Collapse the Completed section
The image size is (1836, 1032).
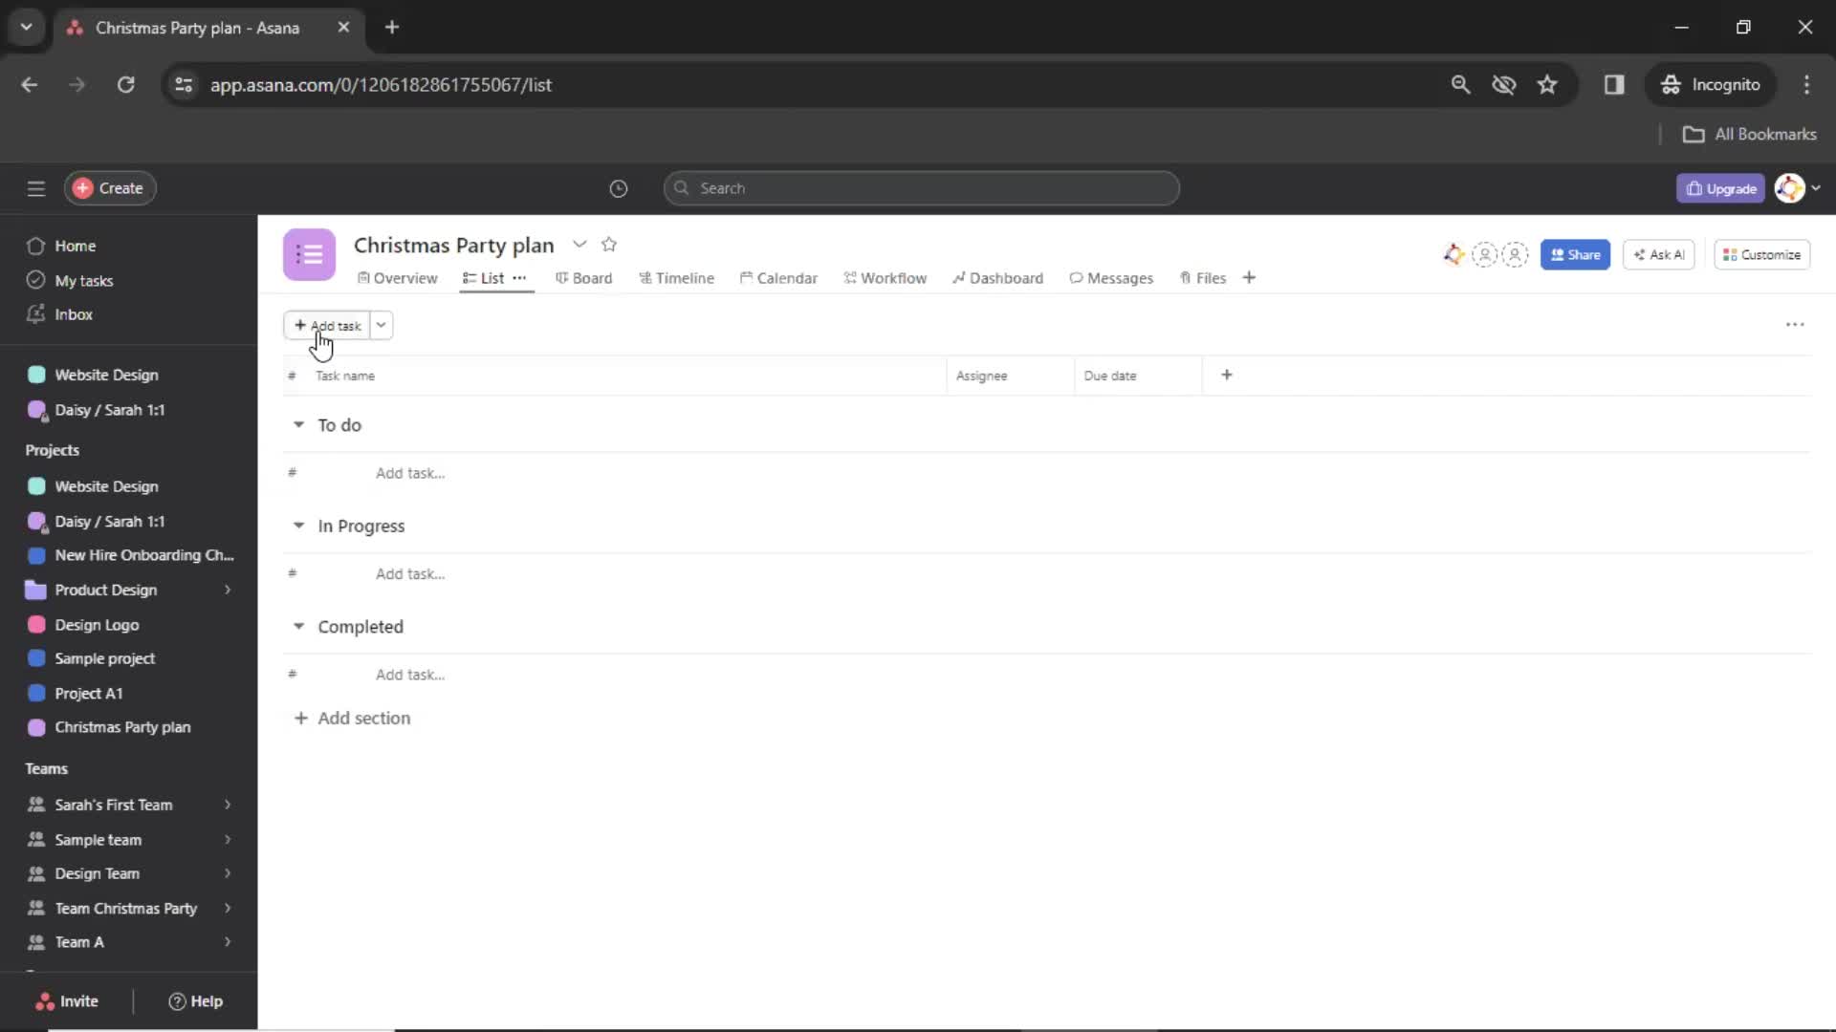pyautogui.click(x=299, y=626)
